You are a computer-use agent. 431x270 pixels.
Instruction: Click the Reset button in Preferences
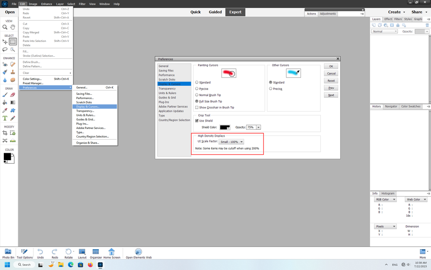coord(331,80)
